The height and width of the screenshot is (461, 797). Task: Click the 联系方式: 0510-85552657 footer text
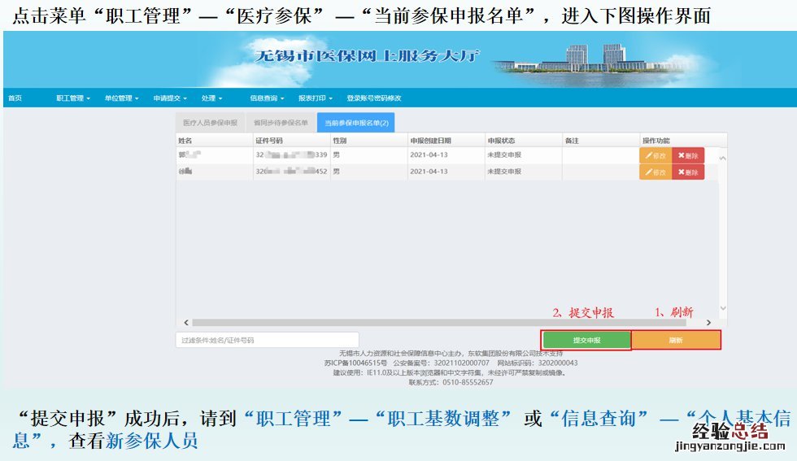click(451, 382)
